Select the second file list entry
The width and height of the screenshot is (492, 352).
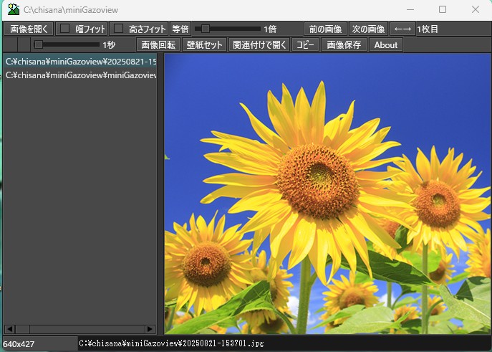80,75
